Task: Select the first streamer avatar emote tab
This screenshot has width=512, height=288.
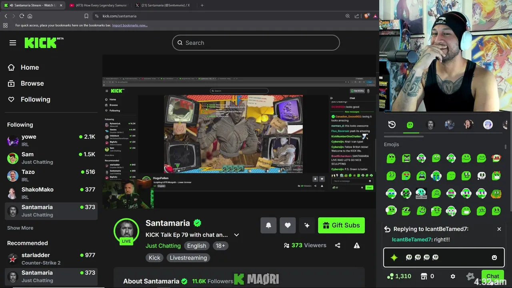Action: pos(430,125)
